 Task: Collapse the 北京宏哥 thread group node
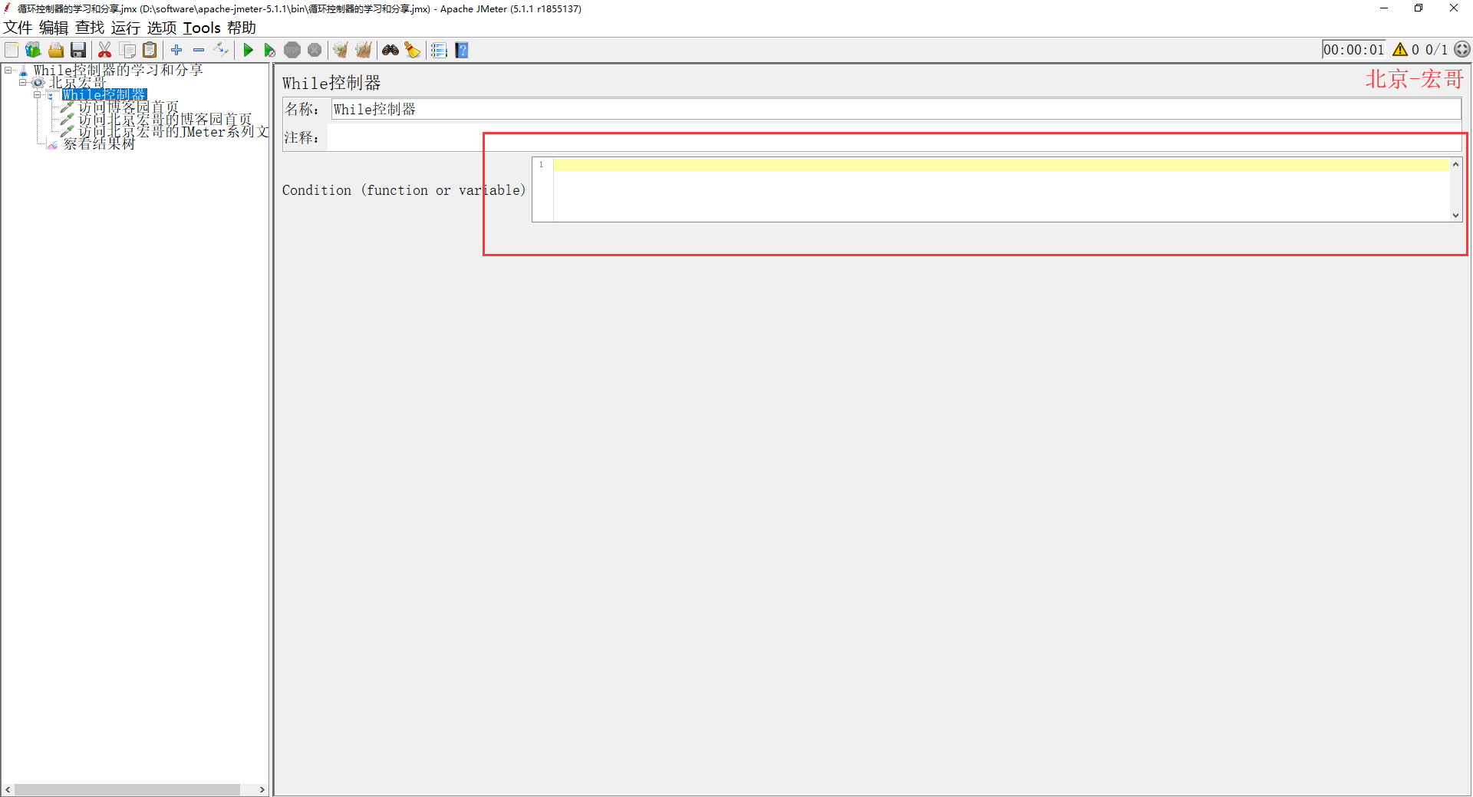pos(22,82)
